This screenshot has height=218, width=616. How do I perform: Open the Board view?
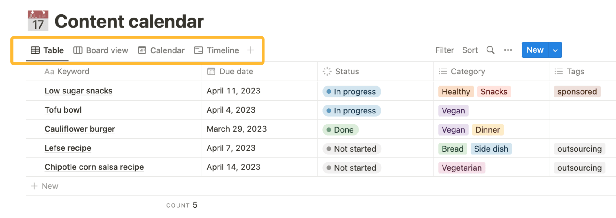pyautogui.click(x=101, y=50)
